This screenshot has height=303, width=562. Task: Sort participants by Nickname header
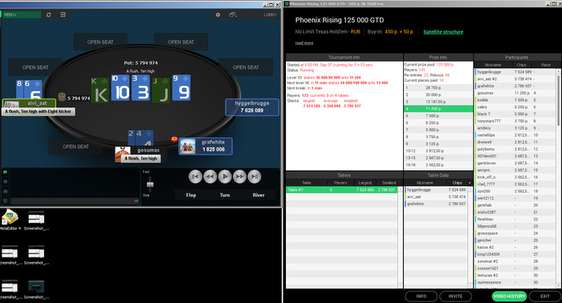click(x=493, y=65)
